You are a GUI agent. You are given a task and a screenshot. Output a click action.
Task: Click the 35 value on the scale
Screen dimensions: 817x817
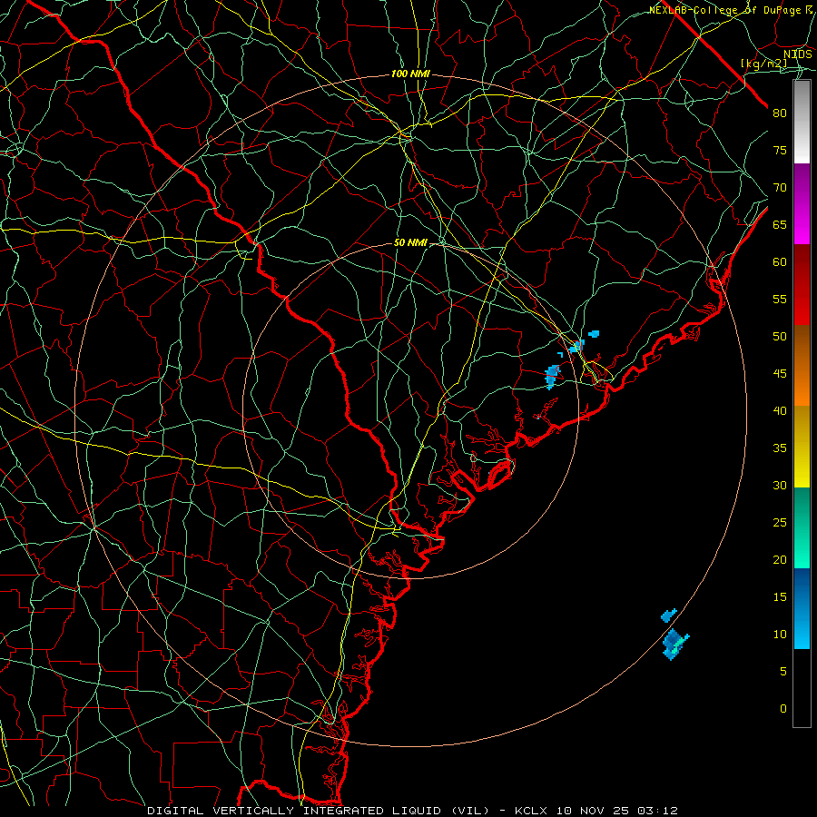coord(780,448)
